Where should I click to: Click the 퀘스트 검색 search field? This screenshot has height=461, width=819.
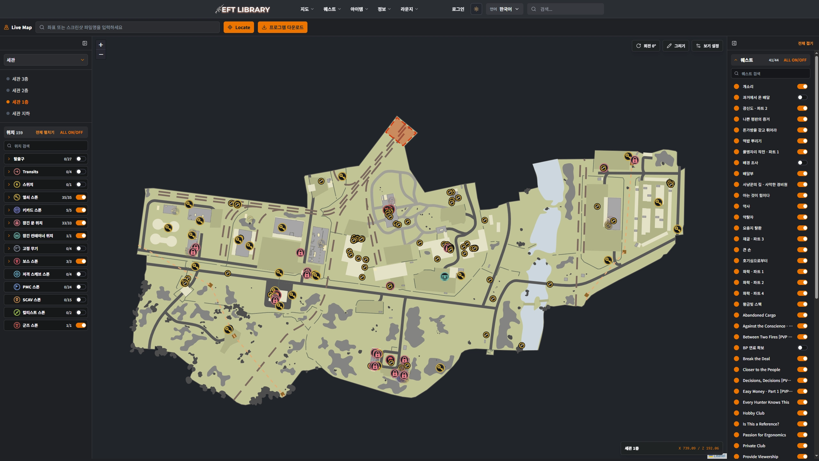point(770,73)
